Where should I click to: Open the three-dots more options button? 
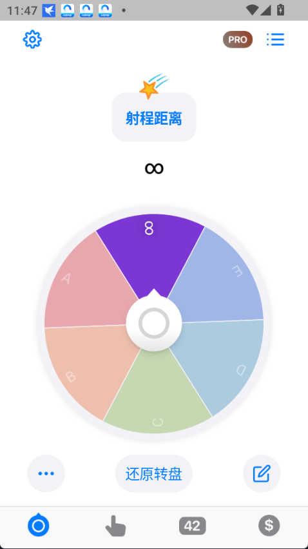(x=46, y=473)
